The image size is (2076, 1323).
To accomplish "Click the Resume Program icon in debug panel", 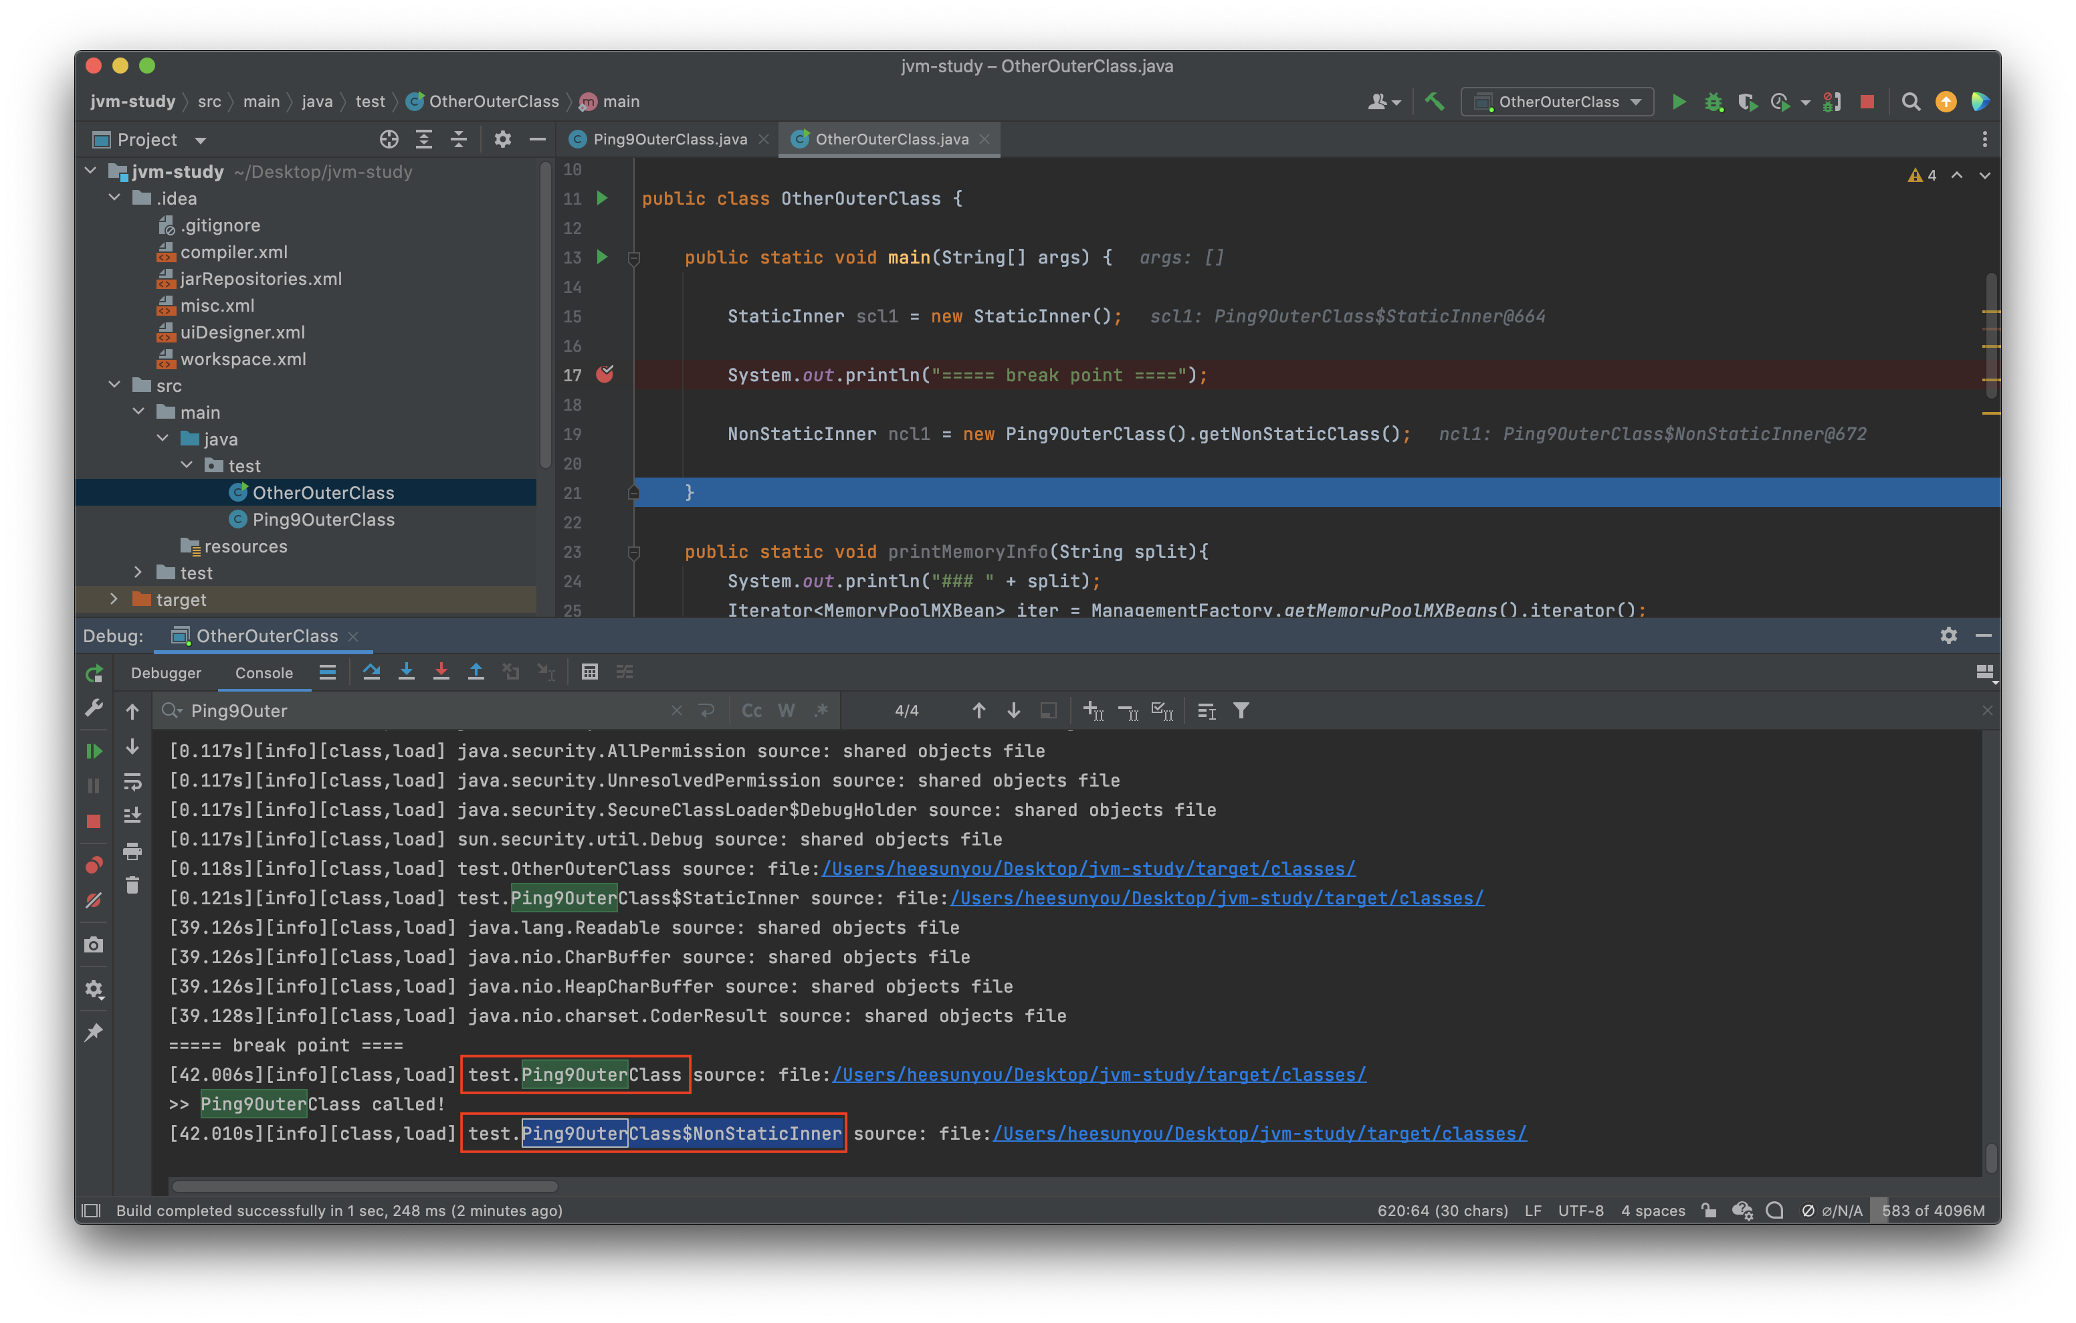I will (94, 751).
